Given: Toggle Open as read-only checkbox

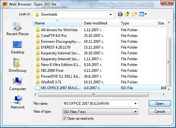Looking at the screenshot, I should (x=64, y=118).
